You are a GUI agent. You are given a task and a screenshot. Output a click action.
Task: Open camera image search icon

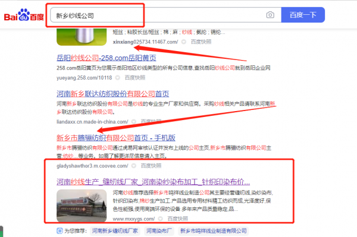click(x=270, y=15)
